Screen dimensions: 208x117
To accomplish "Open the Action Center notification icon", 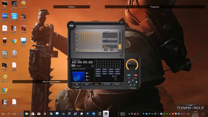I will tap(203, 114).
